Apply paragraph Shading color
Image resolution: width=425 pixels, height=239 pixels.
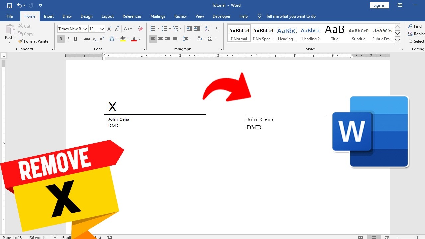point(199,39)
